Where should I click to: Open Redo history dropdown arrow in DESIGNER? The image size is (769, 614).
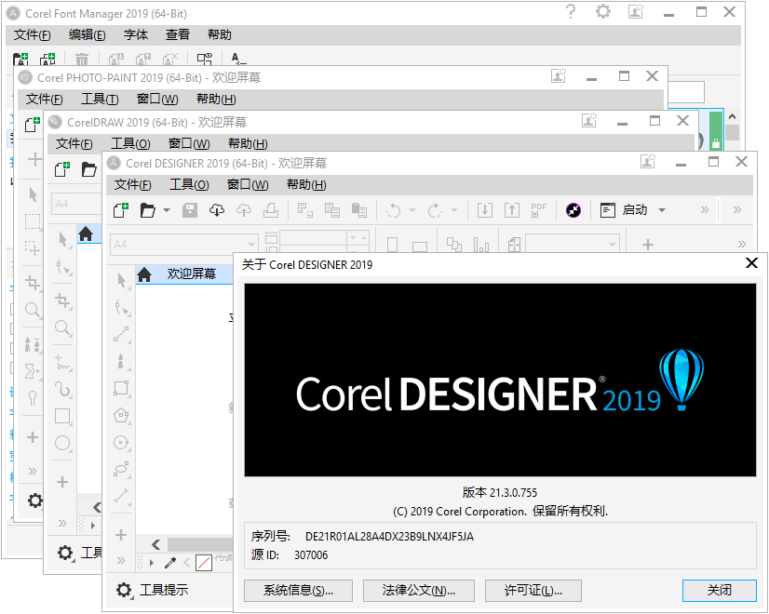point(454,210)
